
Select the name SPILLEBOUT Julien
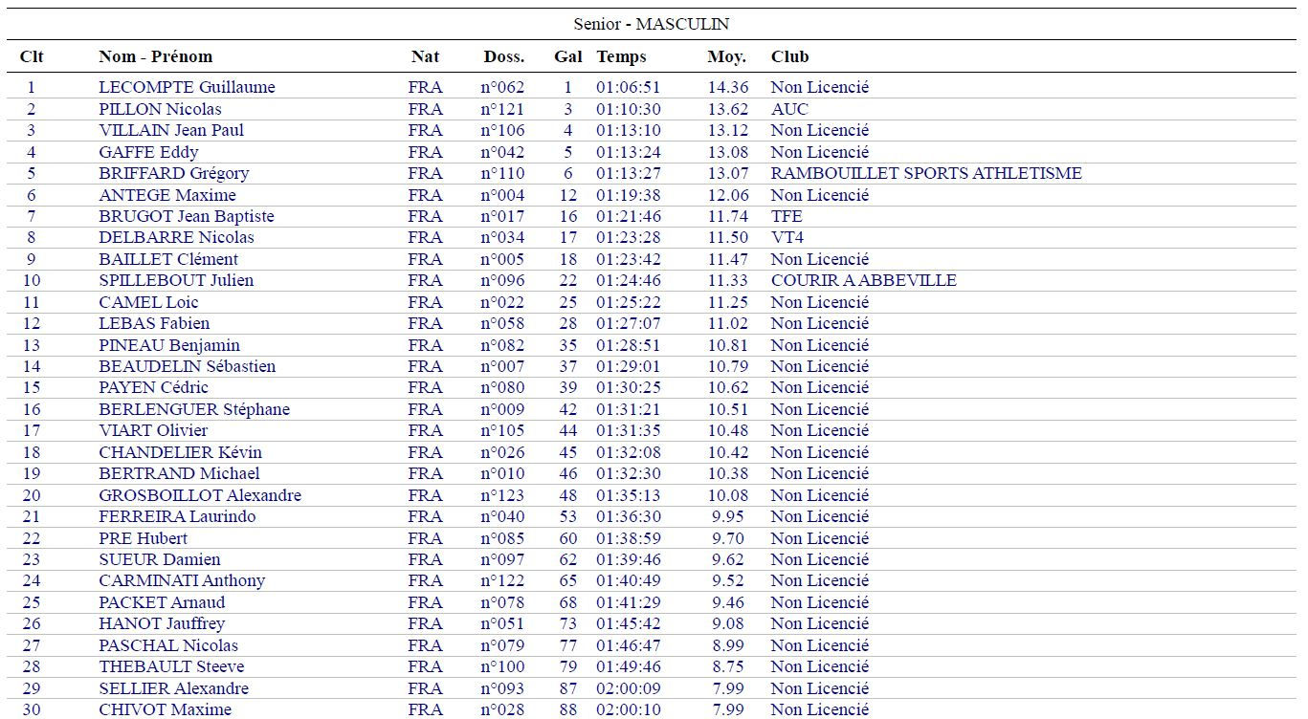coord(176,280)
